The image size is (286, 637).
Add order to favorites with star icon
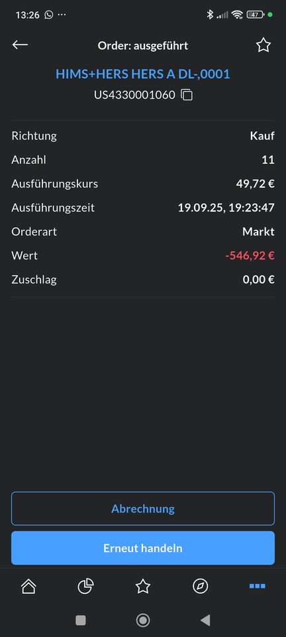pos(263,45)
